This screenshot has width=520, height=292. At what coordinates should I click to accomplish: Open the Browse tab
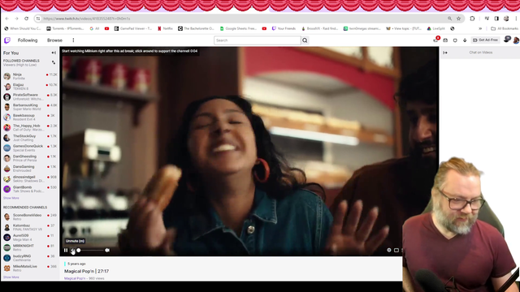pos(54,41)
